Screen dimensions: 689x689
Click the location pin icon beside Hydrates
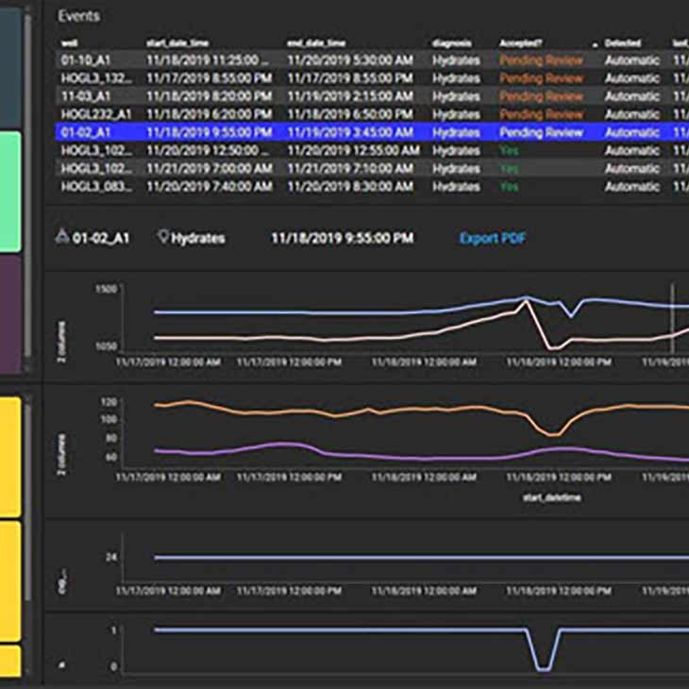click(163, 238)
